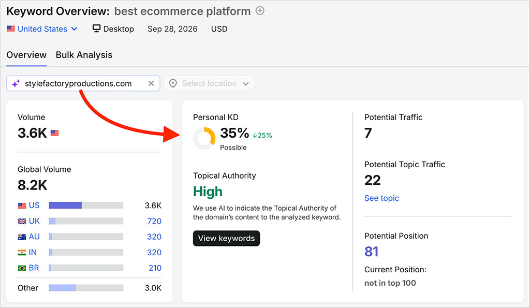The image size is (530, 308).
Task: Click the Potential Topic Traffic value 22
Action: click(x=373, y=180)
